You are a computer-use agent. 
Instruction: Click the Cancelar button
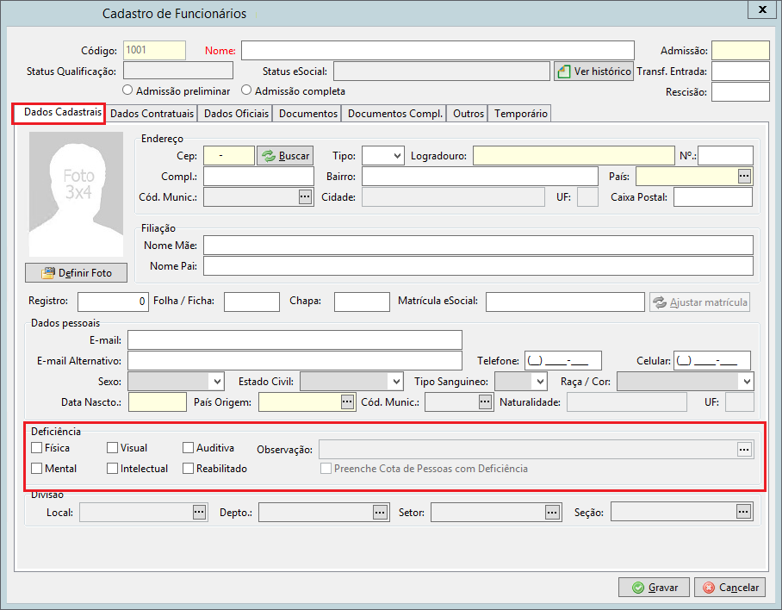click(x=729, y=588)
